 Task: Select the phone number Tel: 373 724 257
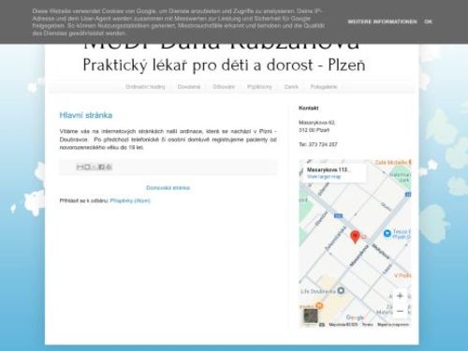(x=318, y=144)
